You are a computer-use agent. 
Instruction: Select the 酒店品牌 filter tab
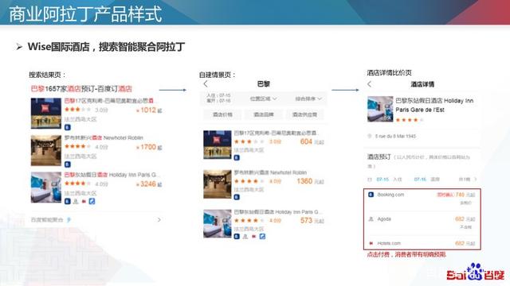point(264,114)
